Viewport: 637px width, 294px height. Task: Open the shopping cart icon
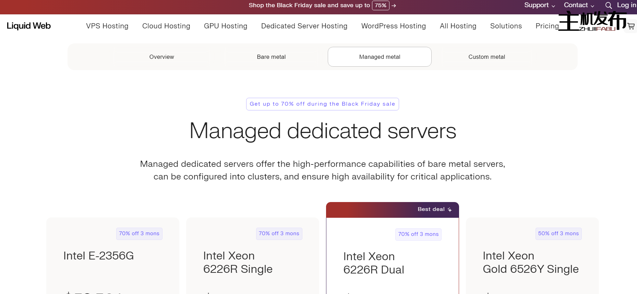(x=631, y=26)
